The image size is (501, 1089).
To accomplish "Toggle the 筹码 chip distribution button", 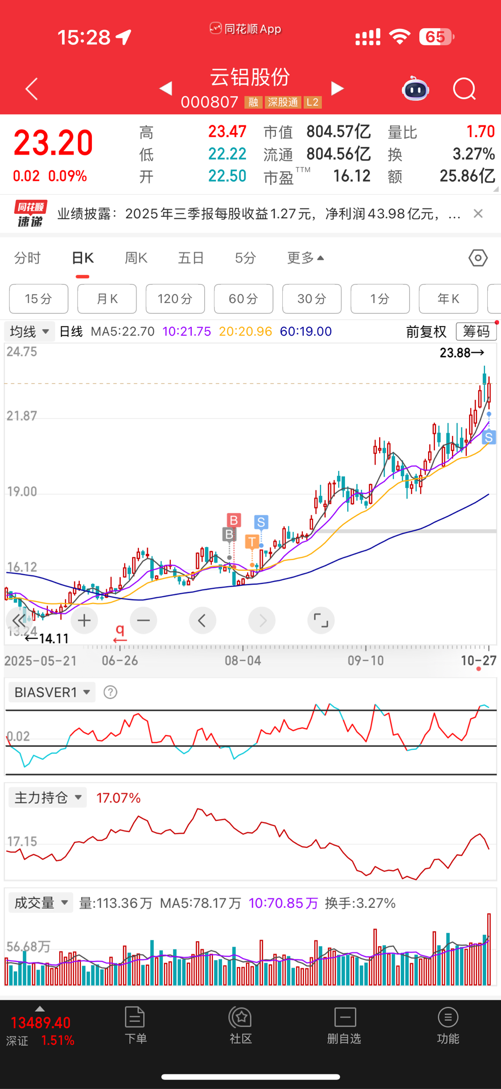I will pos(476,331).
